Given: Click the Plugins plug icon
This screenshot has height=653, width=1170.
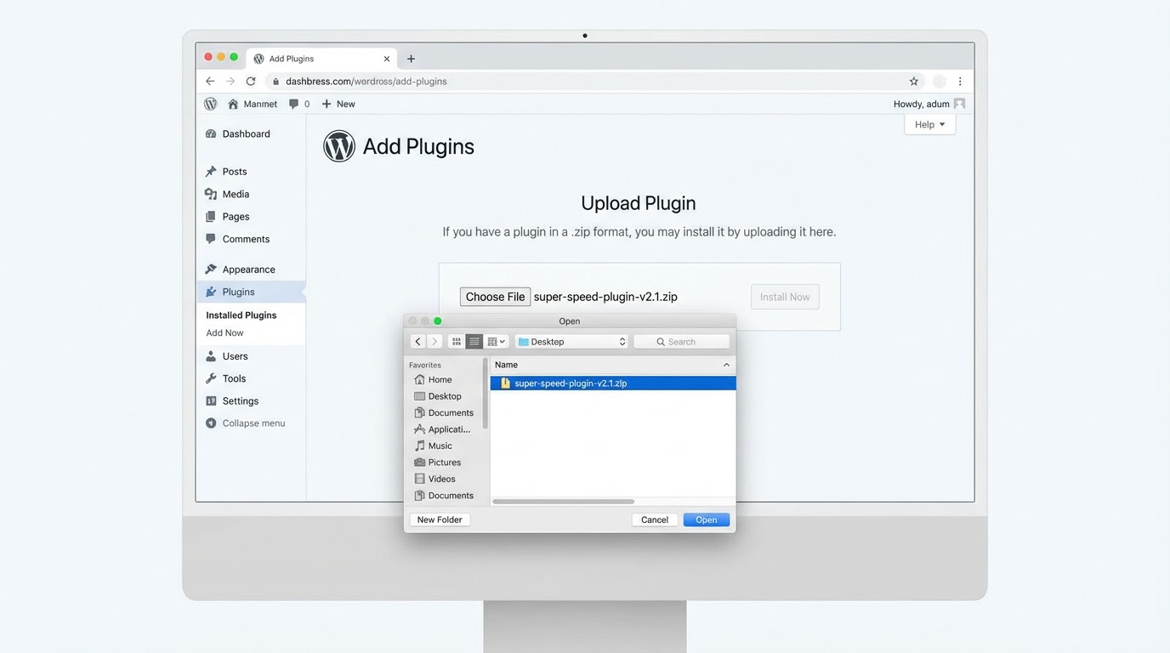Looking at the screenshot, I should pos(210,291).
